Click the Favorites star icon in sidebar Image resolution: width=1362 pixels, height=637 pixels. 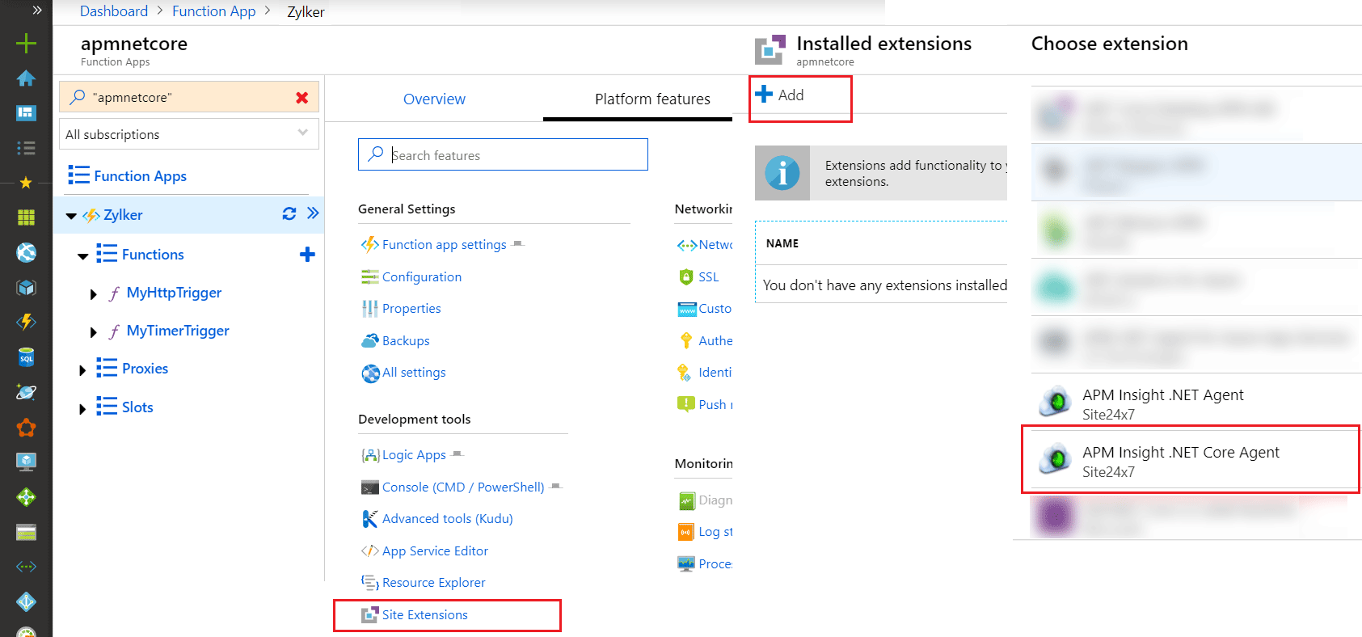[x=26, y=183]
